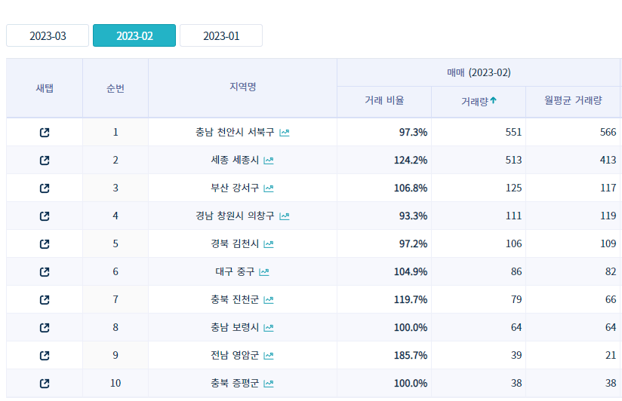Open 충남 보령시 row in new tab
This screenshot has height=401, width=622.
(45, 328)
